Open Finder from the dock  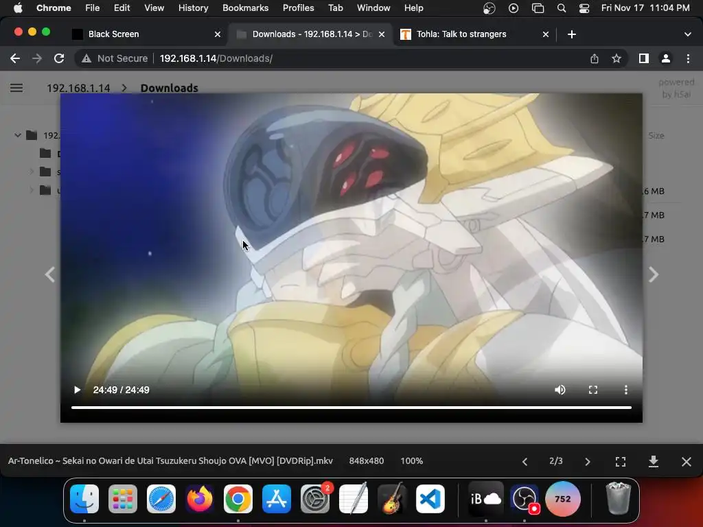tap(84, 499)
